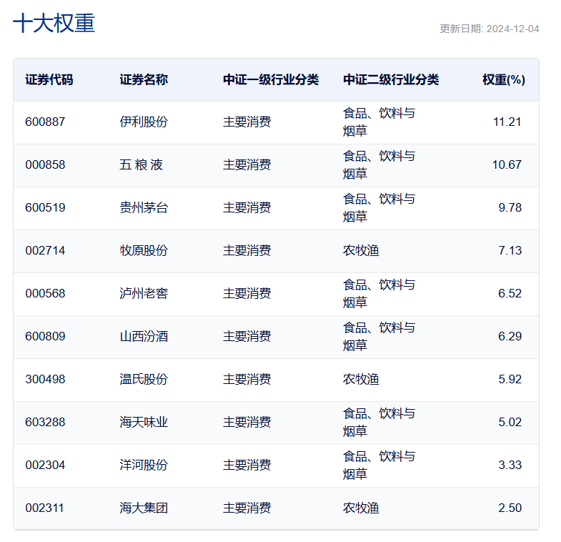Click 主要消费 in the 海大集团 row
Viewport: 561px width, 542px height.
pyautogui.click(x=247, y=508)
